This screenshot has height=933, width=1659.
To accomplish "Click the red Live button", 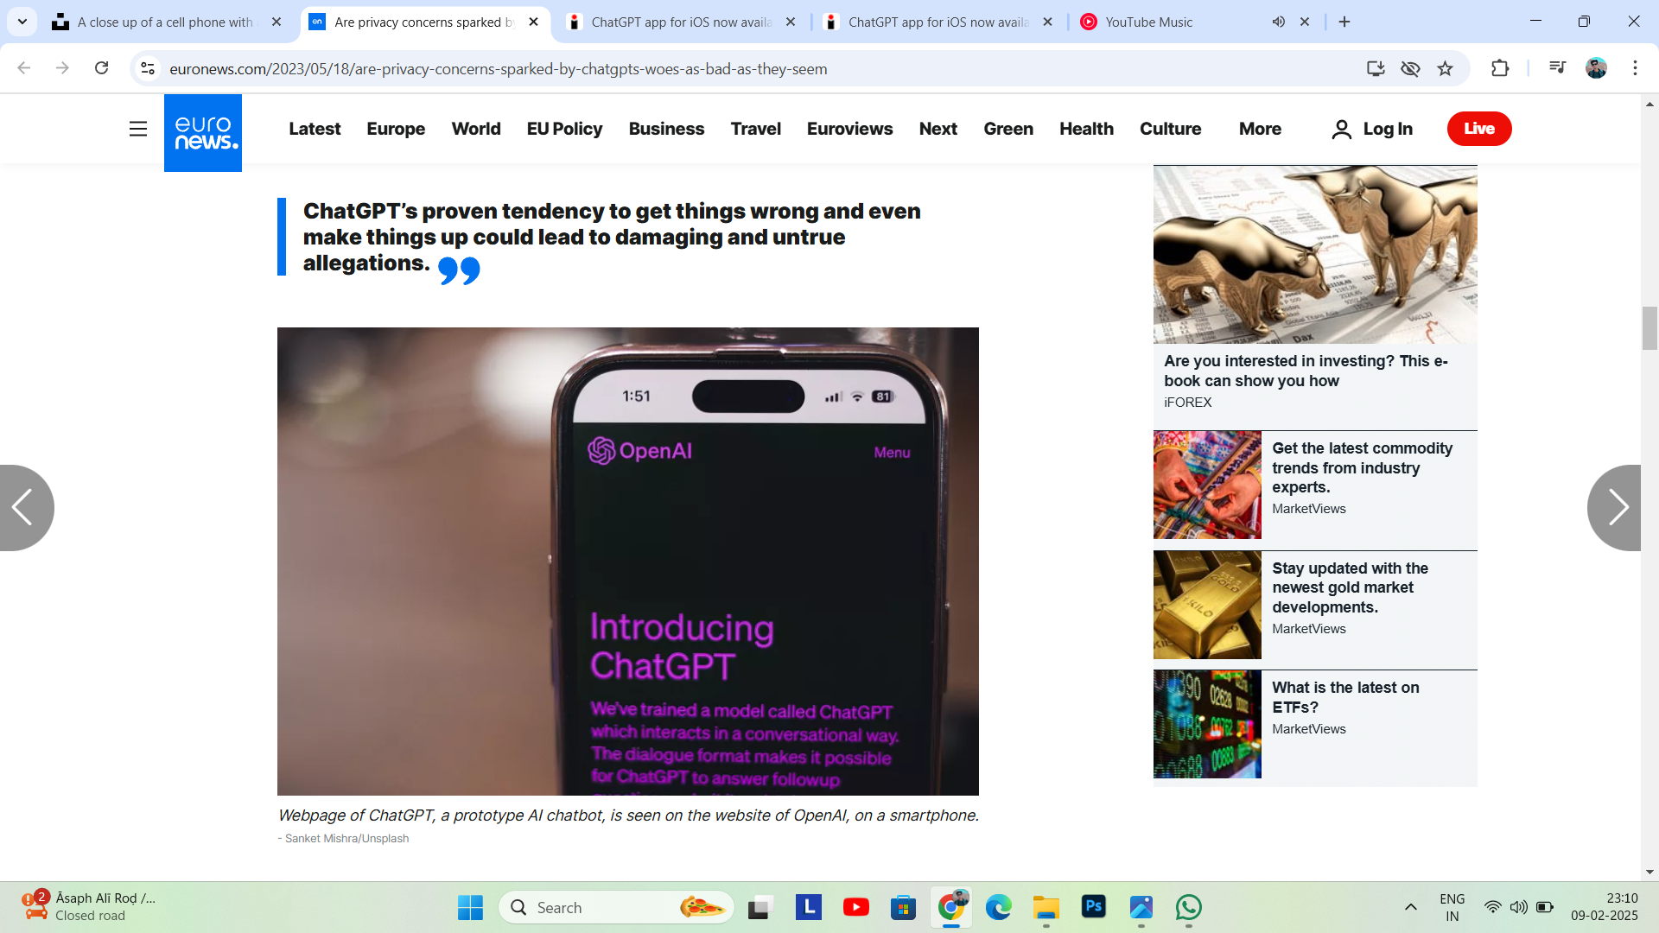I will (x=1479, y=129).
